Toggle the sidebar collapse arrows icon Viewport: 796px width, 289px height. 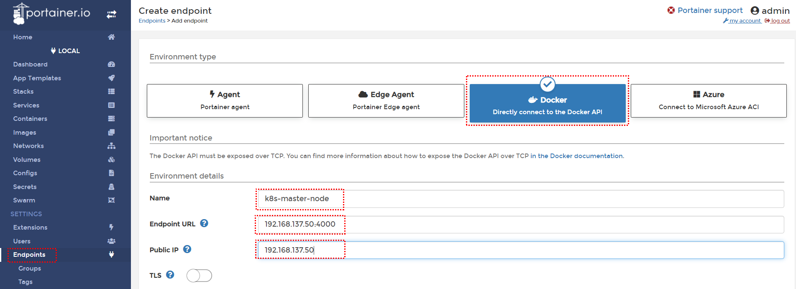point(111,15)
